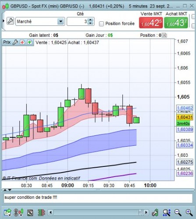196x219 pixels.
Task: Open the order book list icon
Action: click(x=30, y=213)
